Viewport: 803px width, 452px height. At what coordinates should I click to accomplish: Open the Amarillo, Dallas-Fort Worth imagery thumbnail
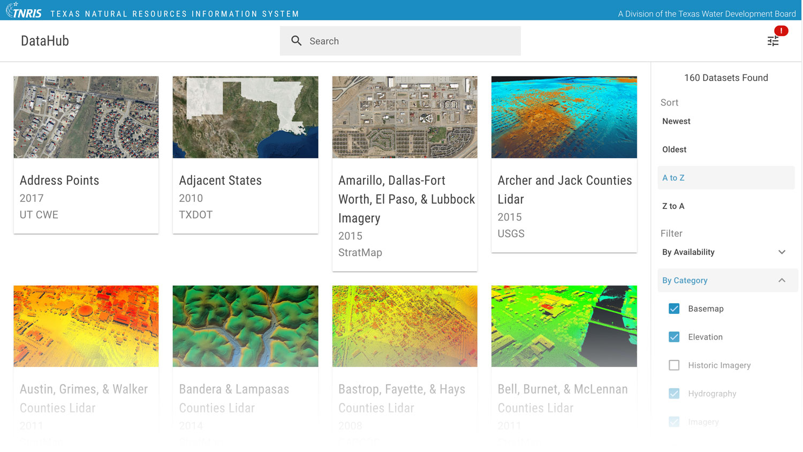[405, 117]
